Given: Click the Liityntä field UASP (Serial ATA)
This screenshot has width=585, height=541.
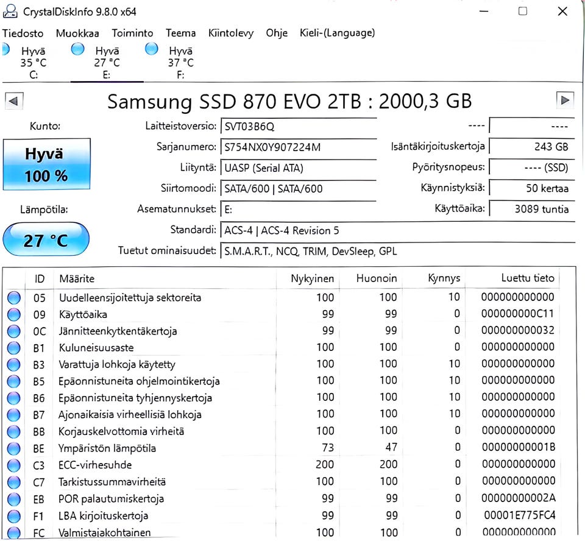Looking at the screenshot, I should point(299,168).
